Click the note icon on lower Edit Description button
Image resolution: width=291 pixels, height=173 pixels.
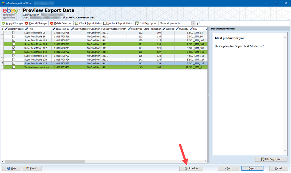pos(262,159)
